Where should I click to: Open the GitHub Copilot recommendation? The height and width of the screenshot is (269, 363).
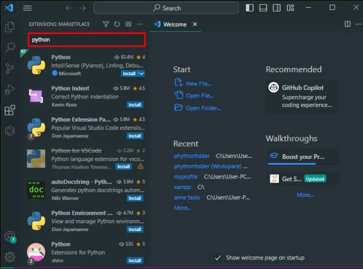coord(302,97)
